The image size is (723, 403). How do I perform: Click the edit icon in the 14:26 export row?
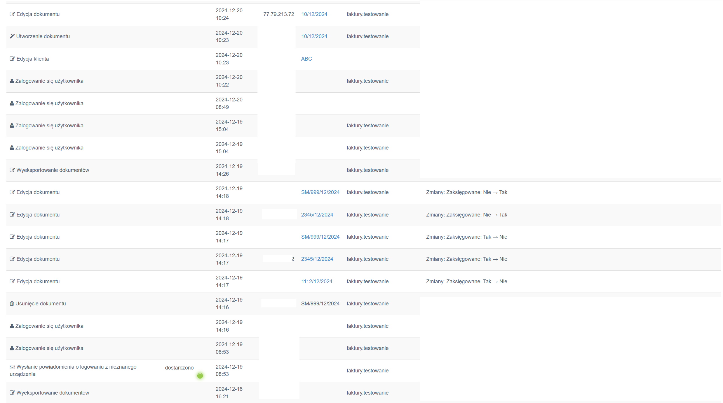tap(12, 170)
